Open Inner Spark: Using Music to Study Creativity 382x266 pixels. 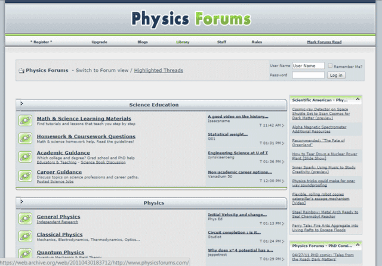pos(324,170)
